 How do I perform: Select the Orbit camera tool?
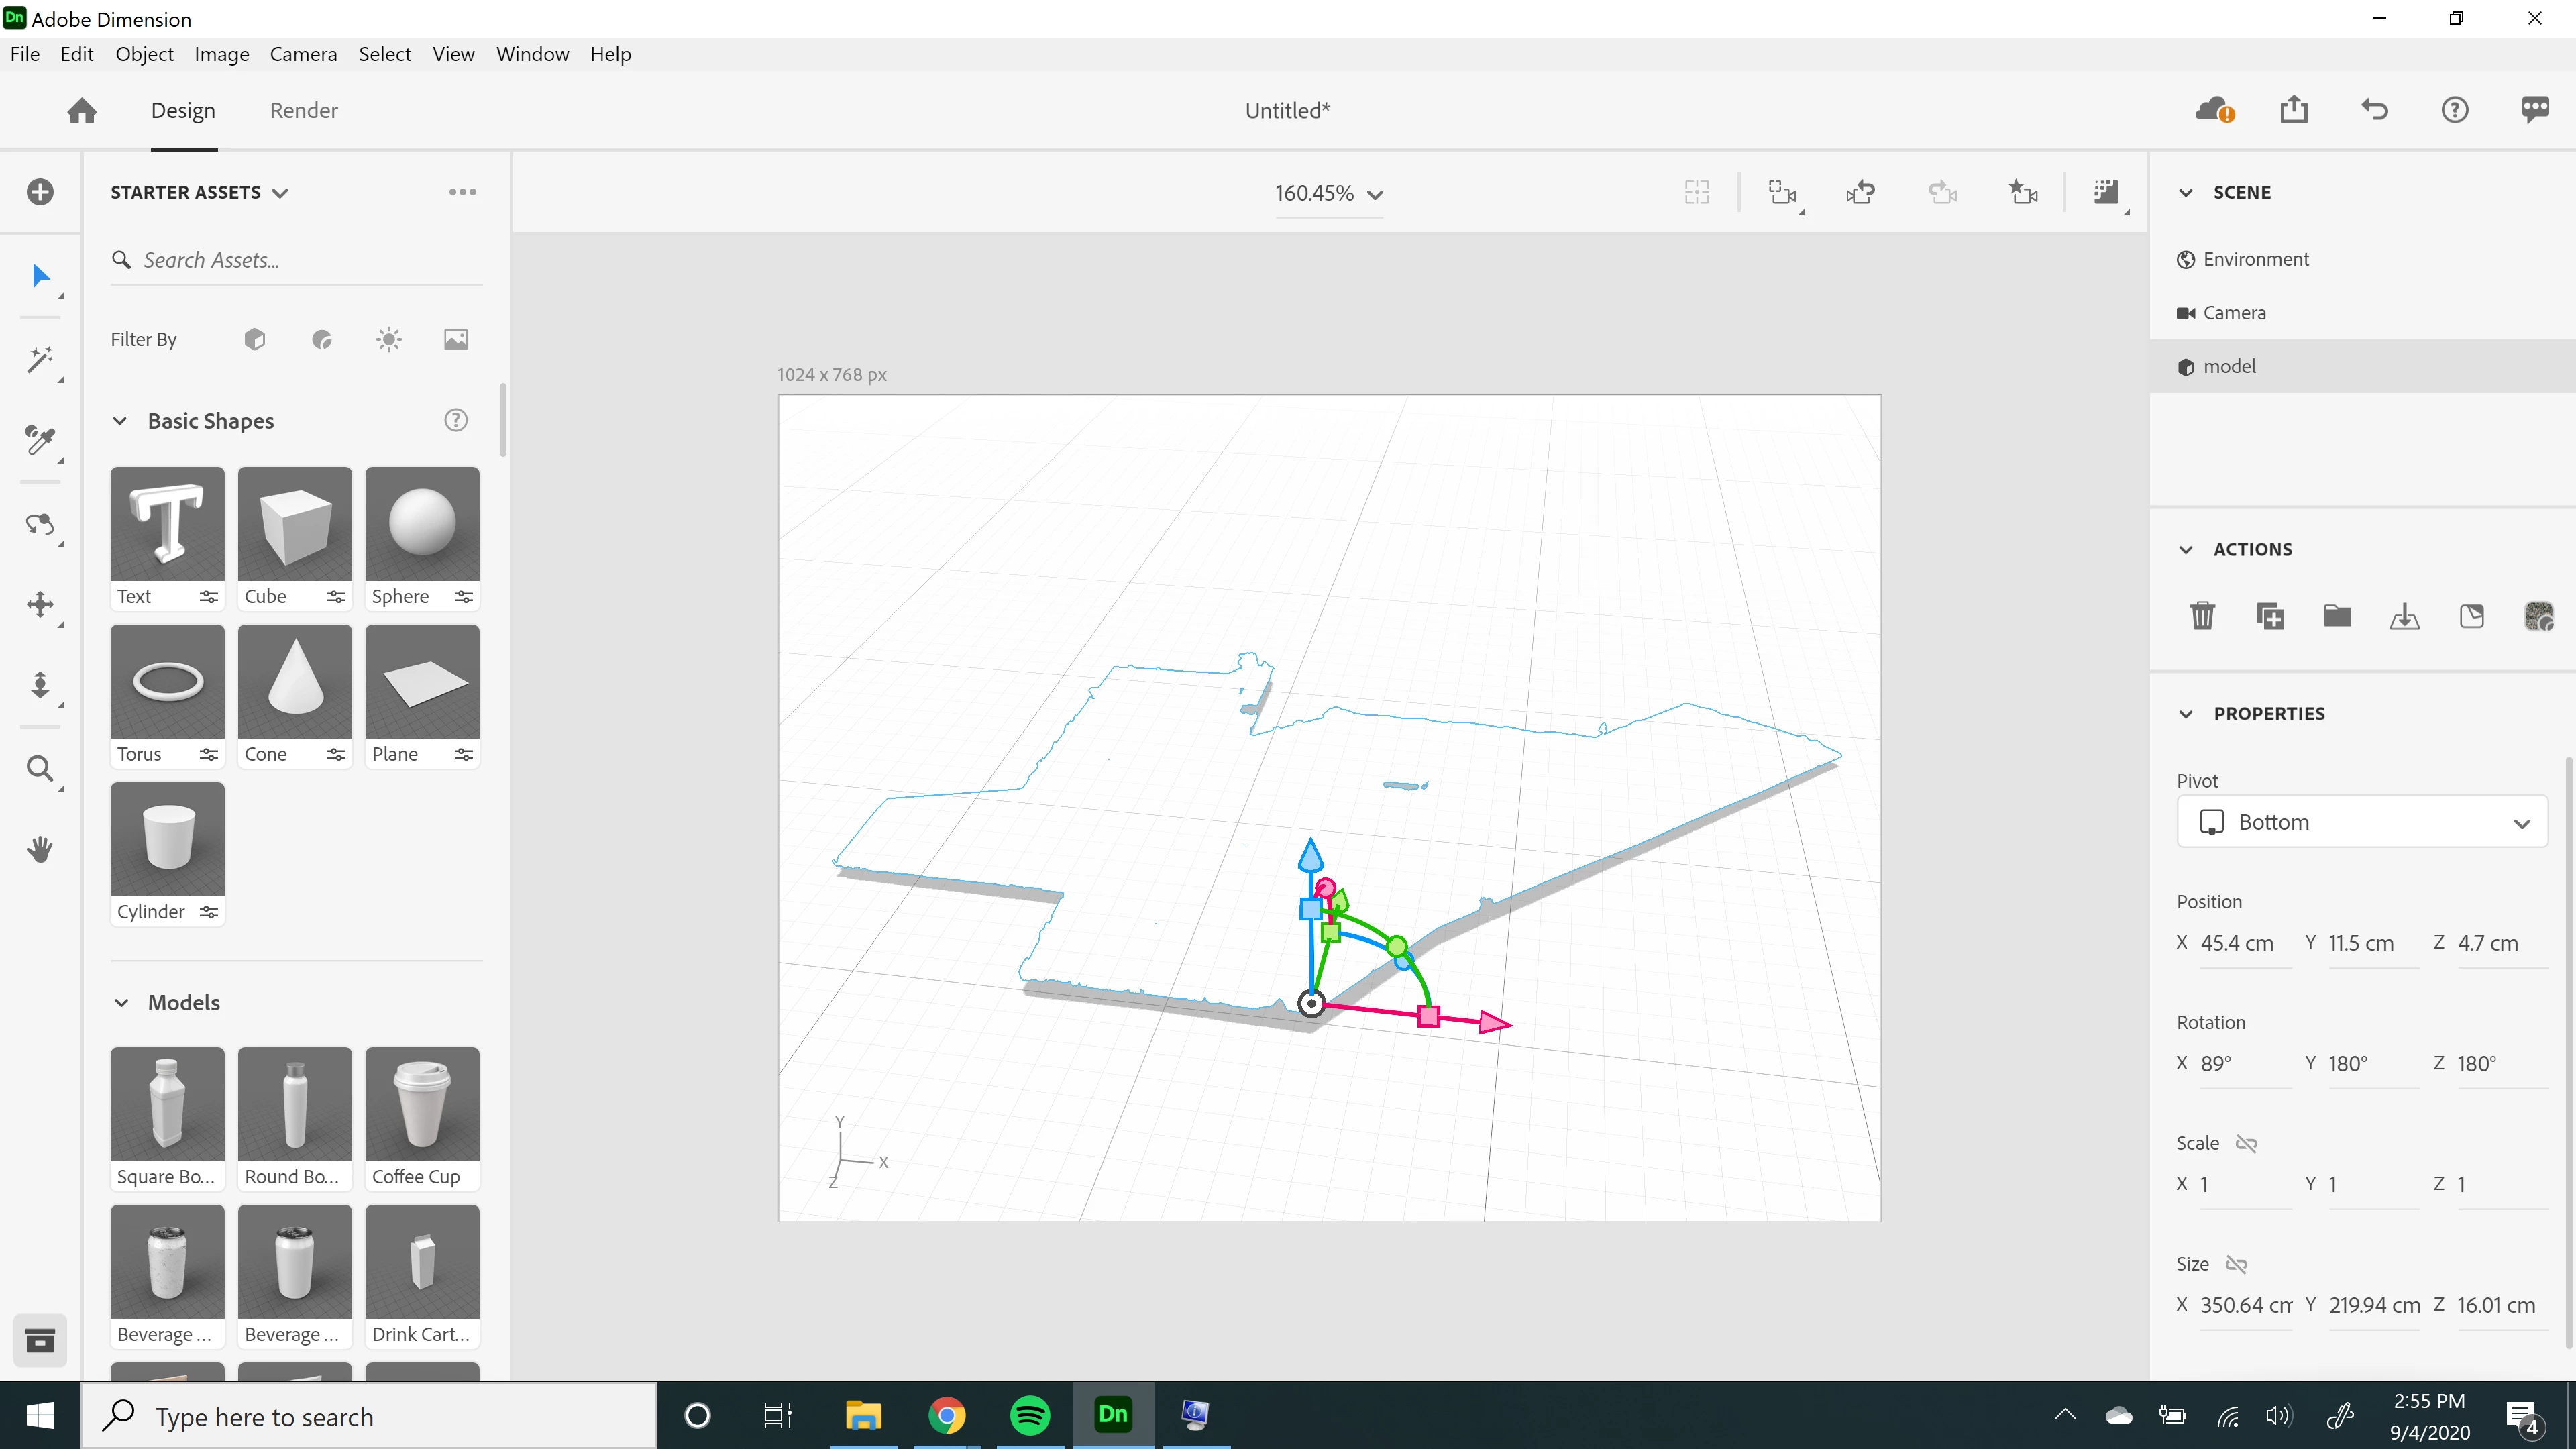click(x=40, y=524)
